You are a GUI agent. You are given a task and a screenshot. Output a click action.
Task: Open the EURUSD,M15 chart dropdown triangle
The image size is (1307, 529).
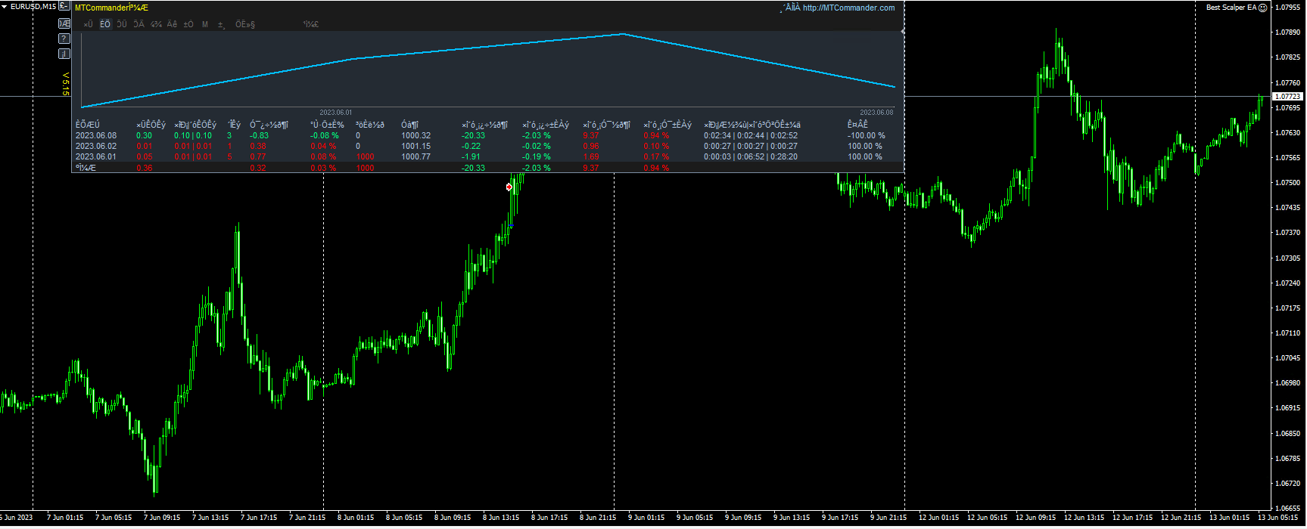(5, 7)
